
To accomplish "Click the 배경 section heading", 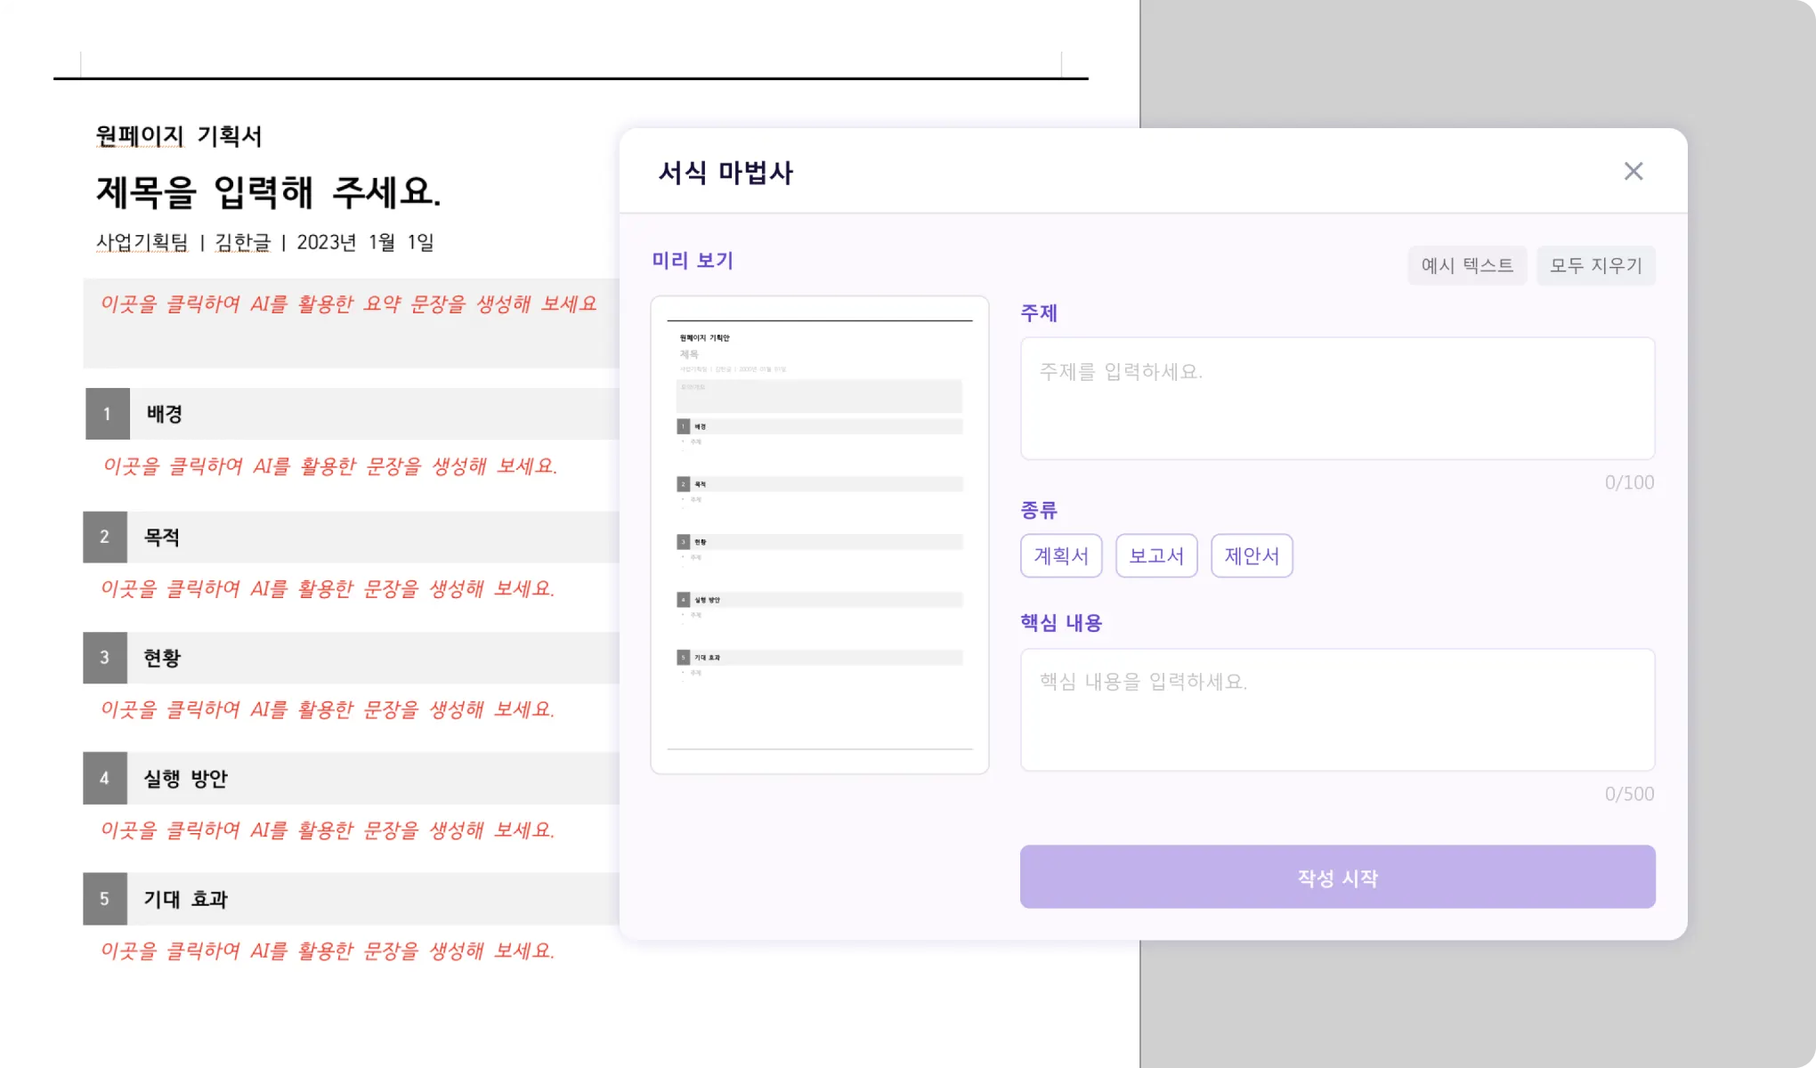I will click(x=165, y=414).
